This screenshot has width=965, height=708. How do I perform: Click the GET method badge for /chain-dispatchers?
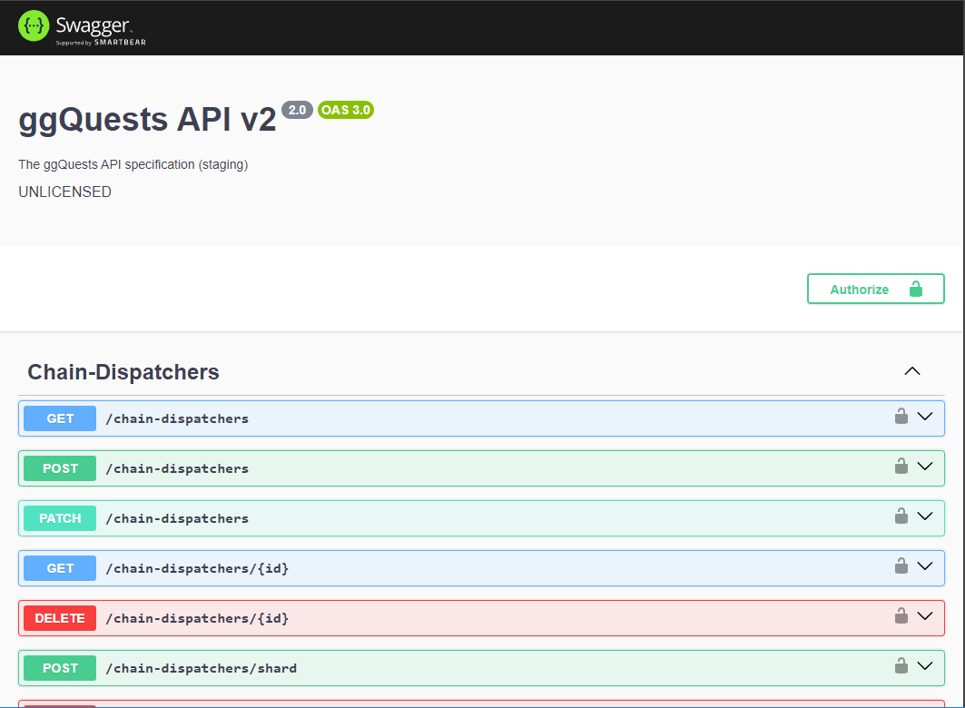(60, 418)
